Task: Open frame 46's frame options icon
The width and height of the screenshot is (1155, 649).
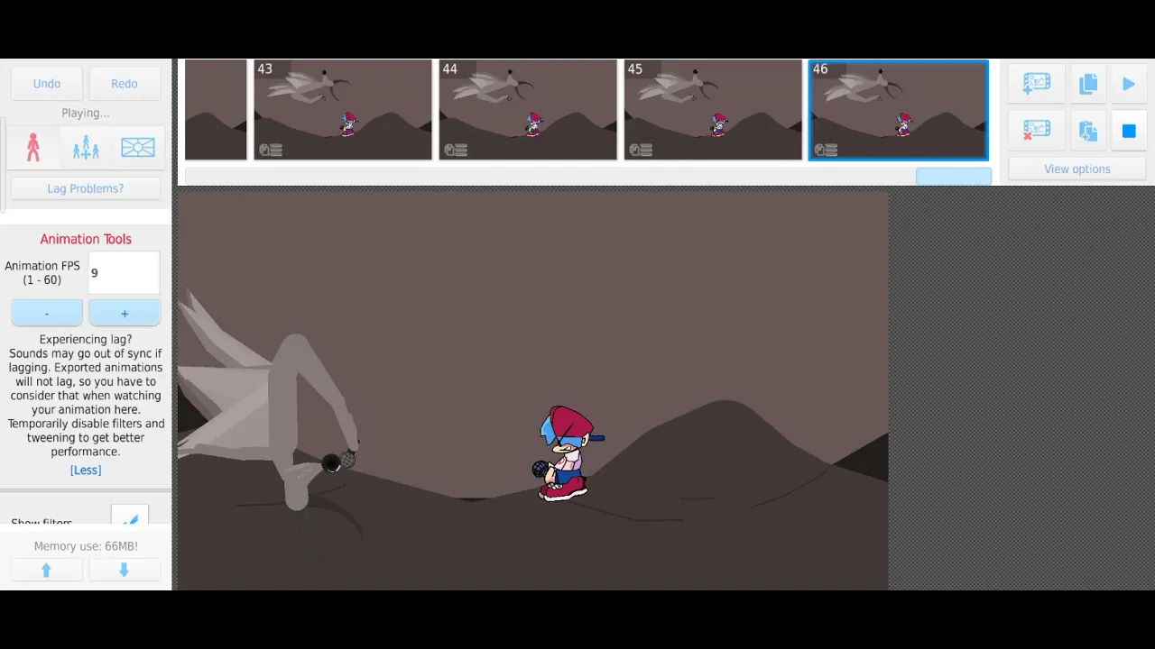Action: [x=826, y=150]
